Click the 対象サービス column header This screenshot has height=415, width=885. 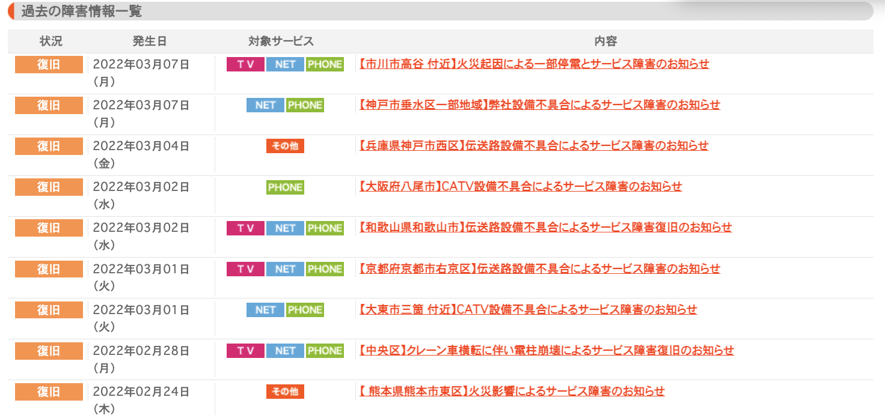281,41
